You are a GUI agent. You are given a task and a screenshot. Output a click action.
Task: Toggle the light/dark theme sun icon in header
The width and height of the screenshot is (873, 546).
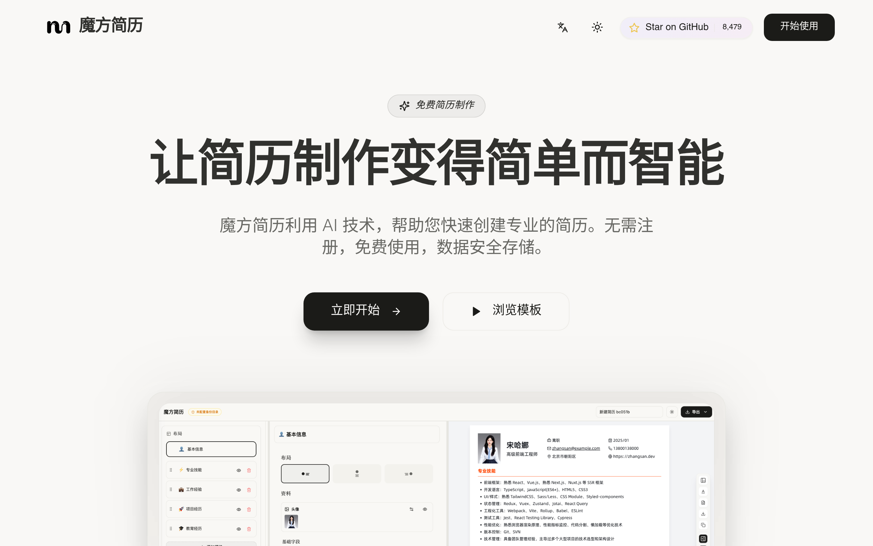click(597, 27)
